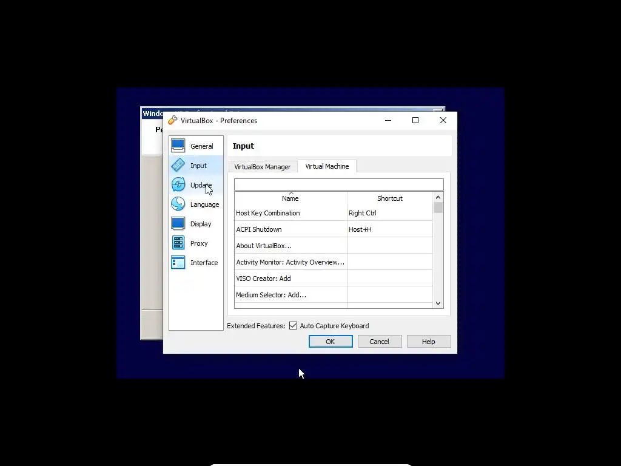Click the scrollbar up arrow in shortcut list
Image resolution: width=621 pixels, height=466 pixels.
[438, 197]
